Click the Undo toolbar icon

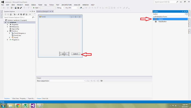pos(25,8)
